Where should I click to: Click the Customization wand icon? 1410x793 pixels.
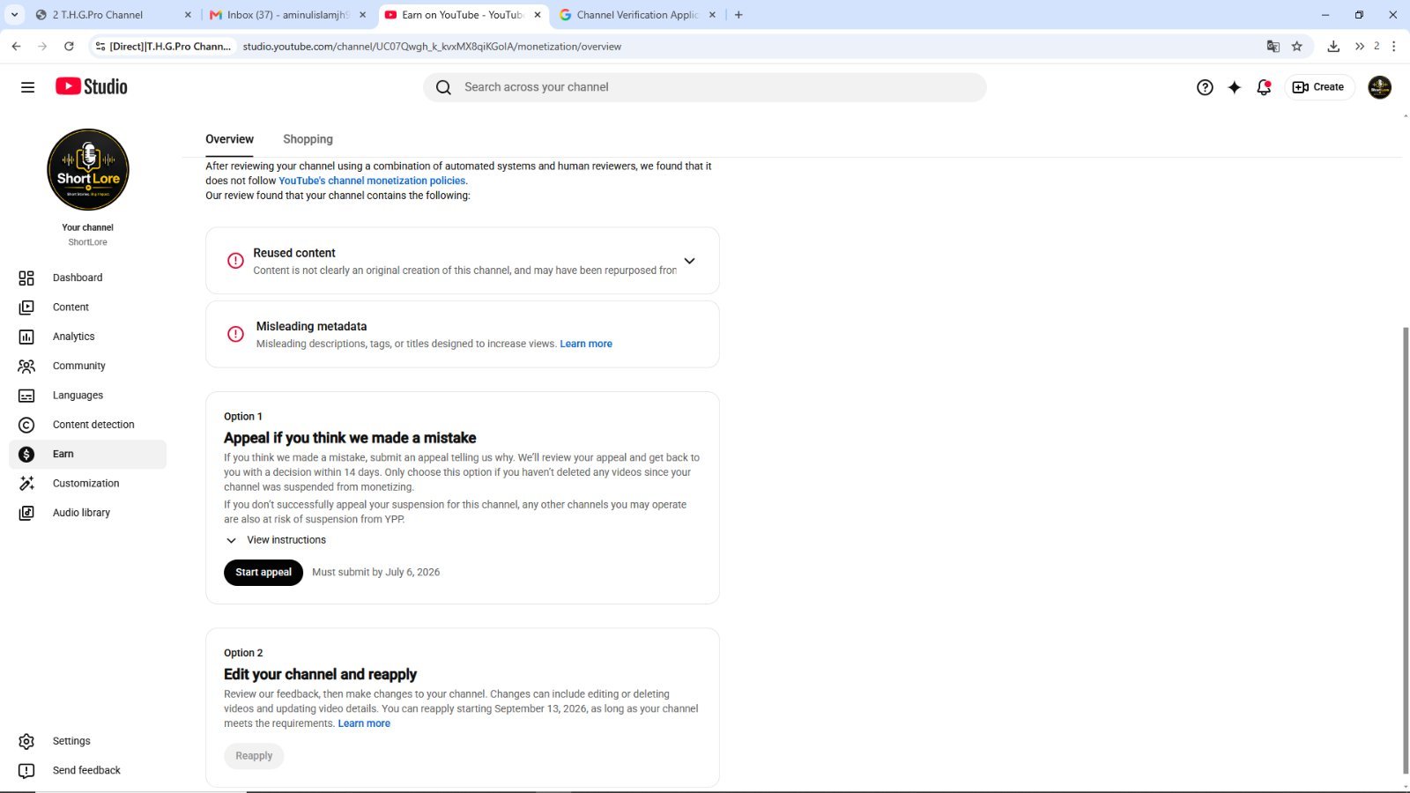coord(26,484)
